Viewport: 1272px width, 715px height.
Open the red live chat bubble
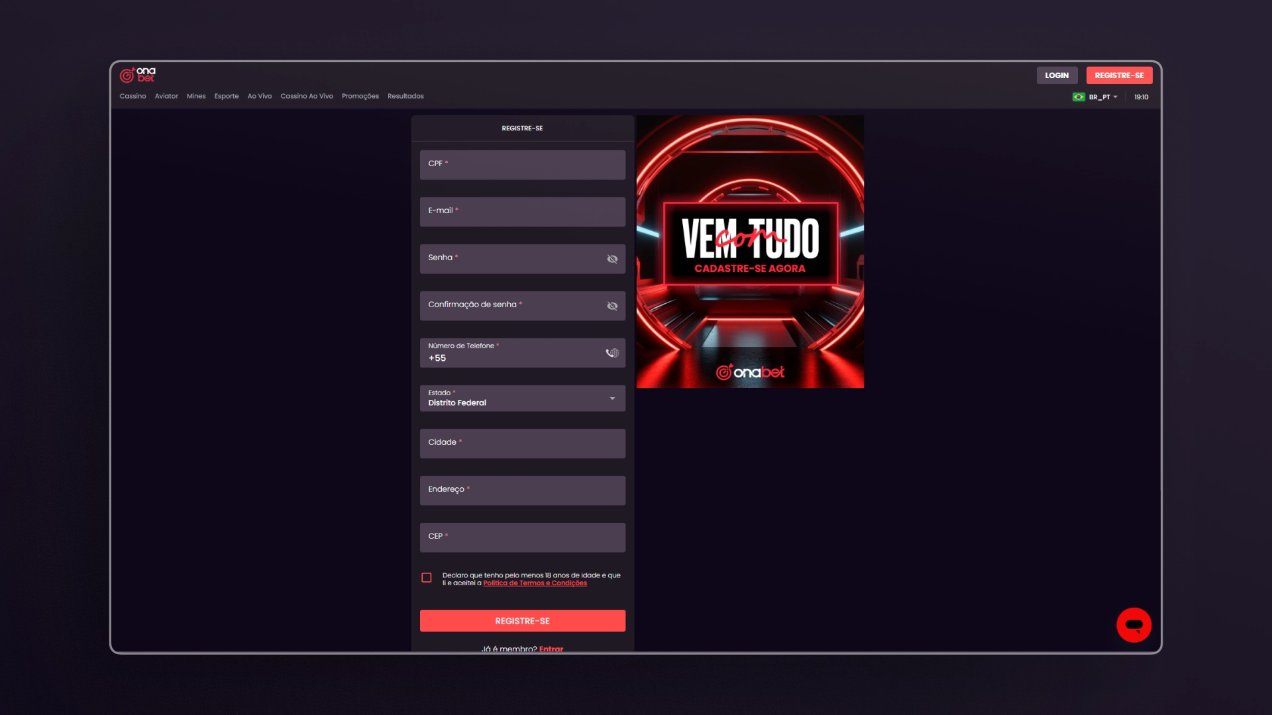(1134, 625)
